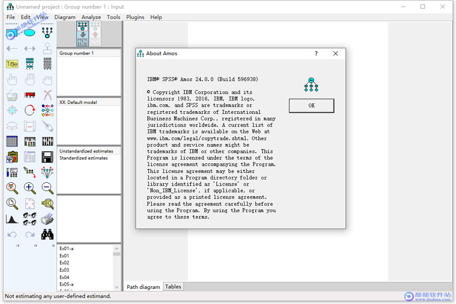This screenshot has width=456, height=304.
Task: Open the File menu
Action: [11, 17]
